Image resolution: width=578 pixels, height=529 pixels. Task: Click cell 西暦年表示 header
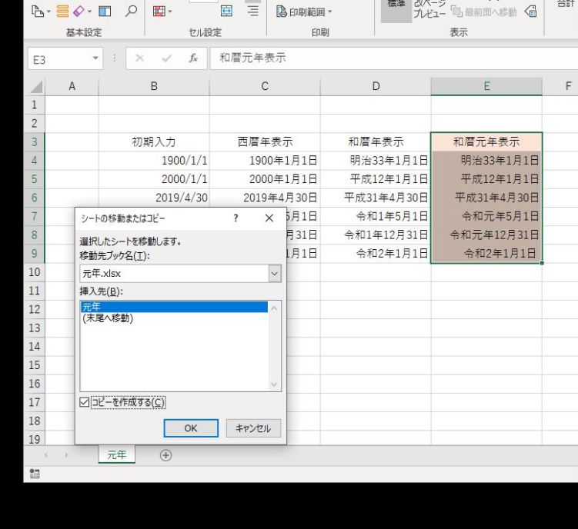(265, 141)
